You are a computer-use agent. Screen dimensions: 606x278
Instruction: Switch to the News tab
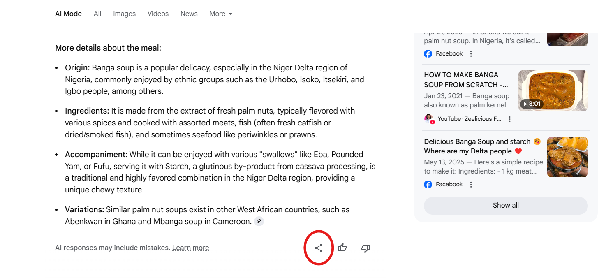189,14
